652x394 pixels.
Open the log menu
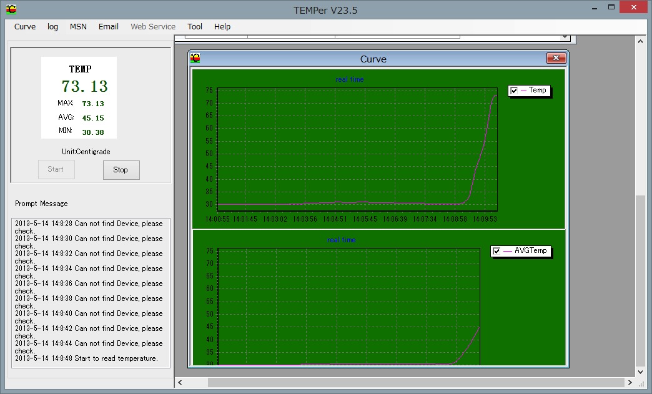coord(52,27)
